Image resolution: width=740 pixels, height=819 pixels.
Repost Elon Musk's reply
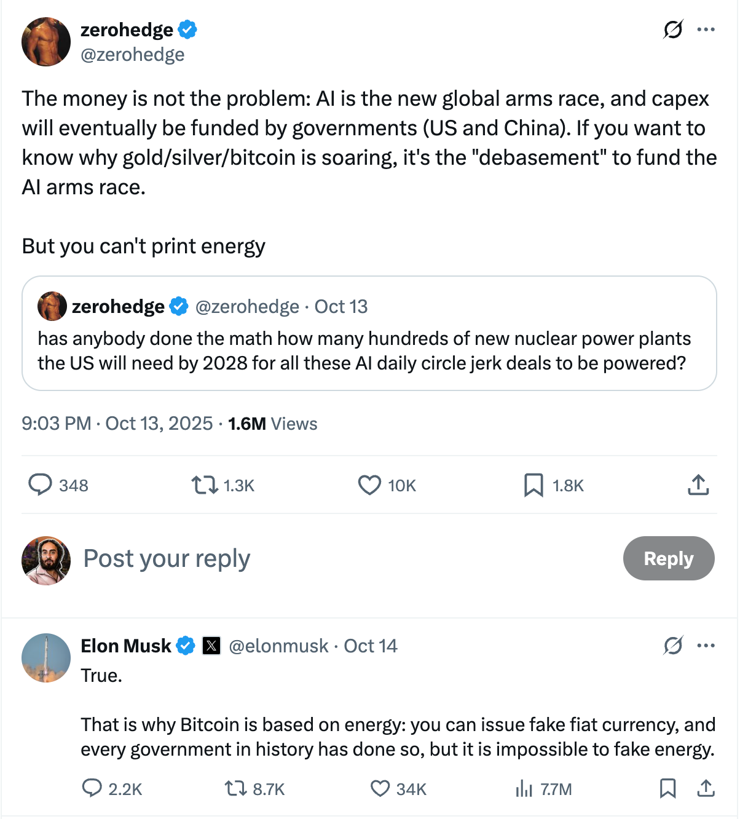tap(235, 788)
